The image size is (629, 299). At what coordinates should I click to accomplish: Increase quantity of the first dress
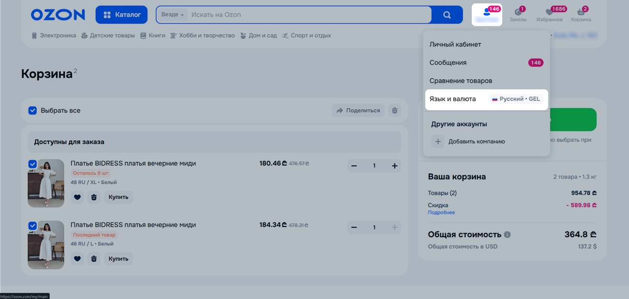point(394,166)
